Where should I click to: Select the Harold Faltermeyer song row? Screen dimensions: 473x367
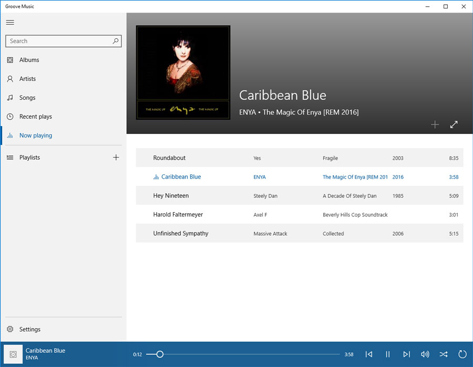click(x=300, y=215)
